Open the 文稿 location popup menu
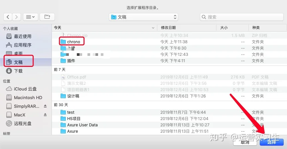 [x=144, y=17]
